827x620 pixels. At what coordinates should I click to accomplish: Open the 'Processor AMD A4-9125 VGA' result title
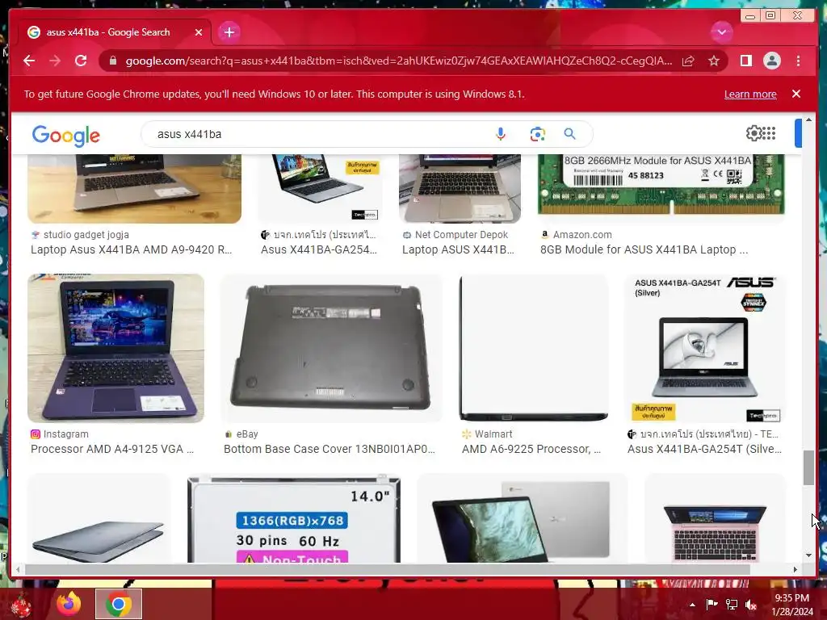point(112,449)
